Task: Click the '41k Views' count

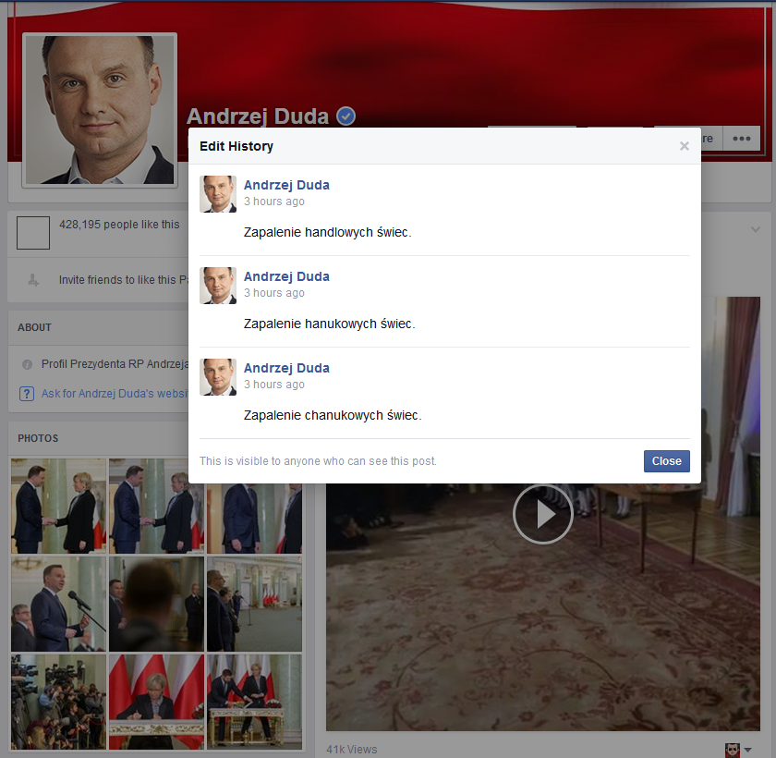Action: (352, 750)
